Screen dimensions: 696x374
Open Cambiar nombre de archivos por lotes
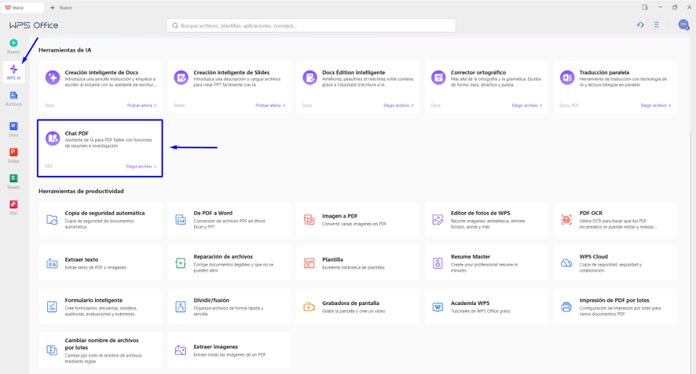pos(101,350)
